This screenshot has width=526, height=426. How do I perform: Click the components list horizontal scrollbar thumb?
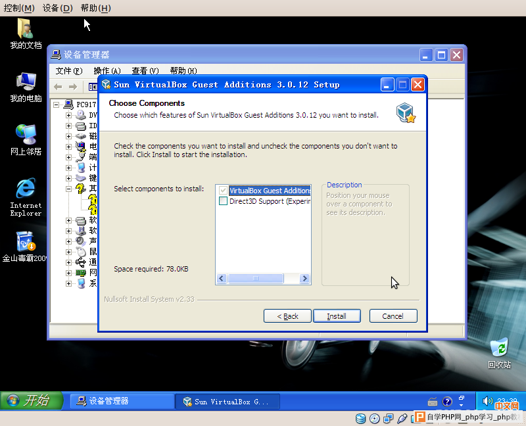click(256, 278)
